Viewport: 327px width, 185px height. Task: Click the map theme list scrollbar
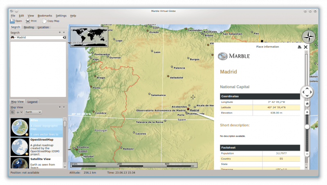pos(65,143)
